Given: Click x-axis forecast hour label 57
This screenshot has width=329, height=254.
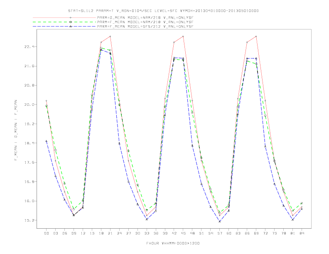Looking at the screenshot, I should click(220, 233).
